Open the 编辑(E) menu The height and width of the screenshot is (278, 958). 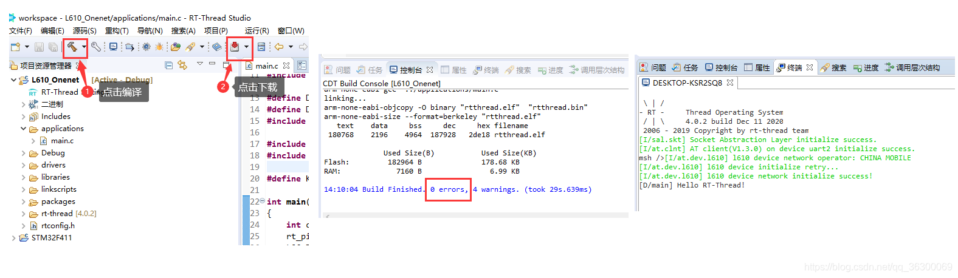pos(52,30)
